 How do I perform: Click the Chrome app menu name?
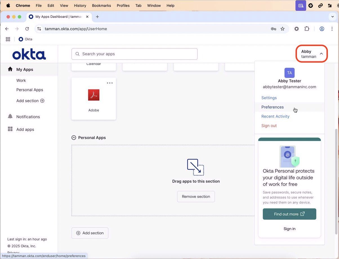click(23, 5)
